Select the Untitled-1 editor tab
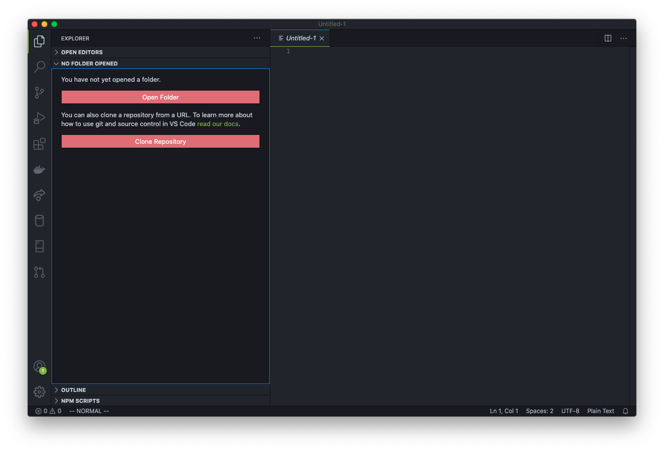Screen dimensions: 664x453 300,38
